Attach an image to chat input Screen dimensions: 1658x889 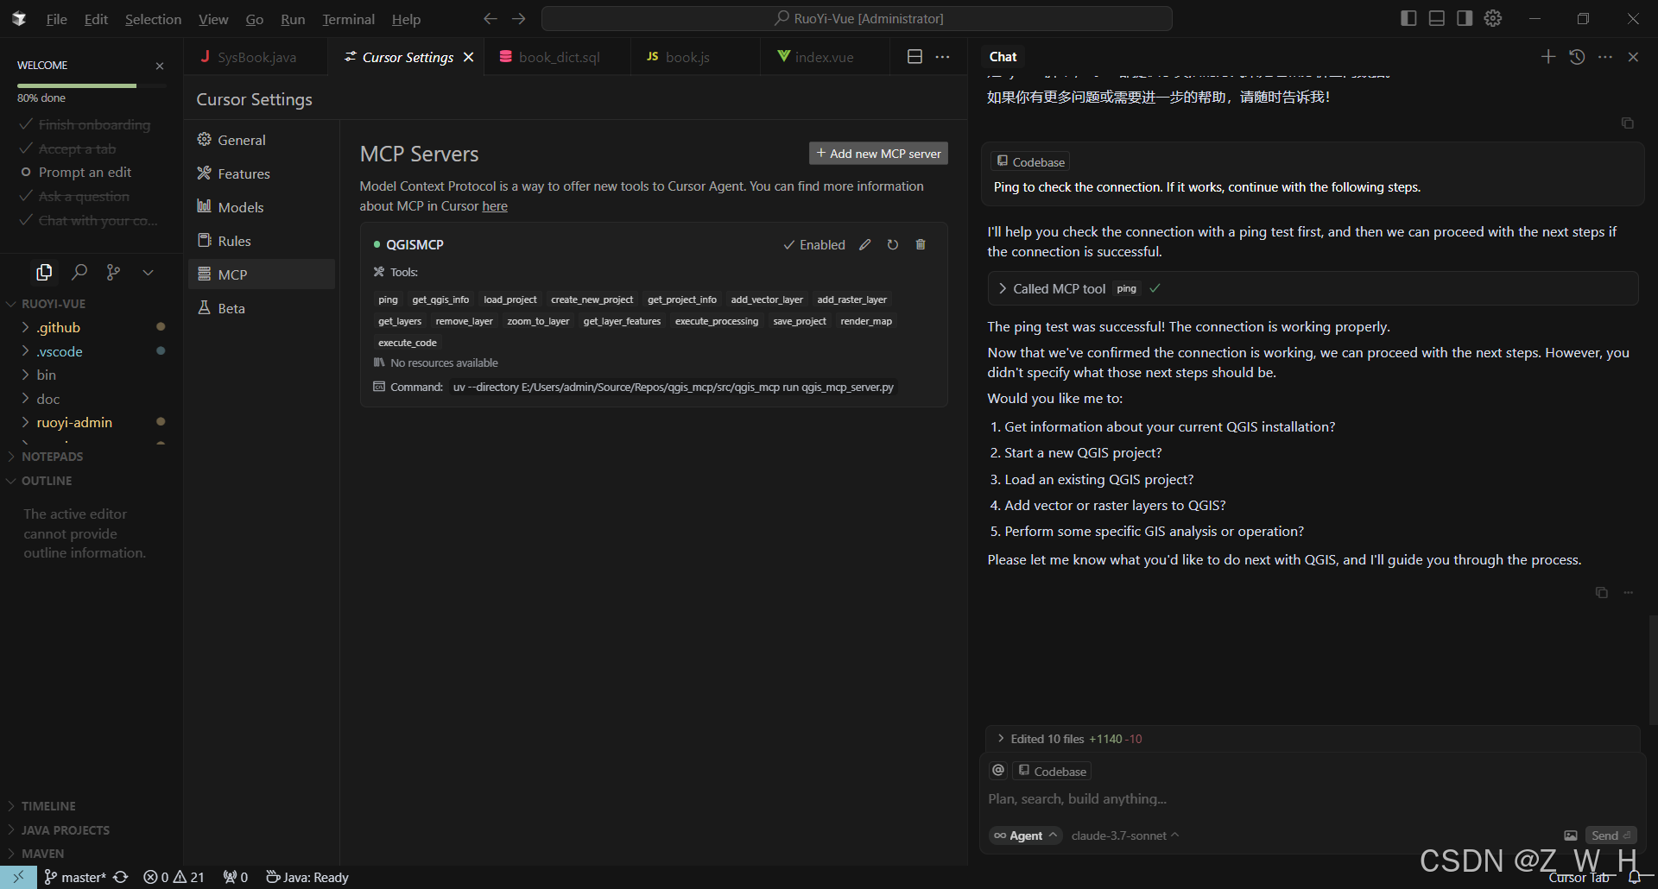coord(1571,835)
